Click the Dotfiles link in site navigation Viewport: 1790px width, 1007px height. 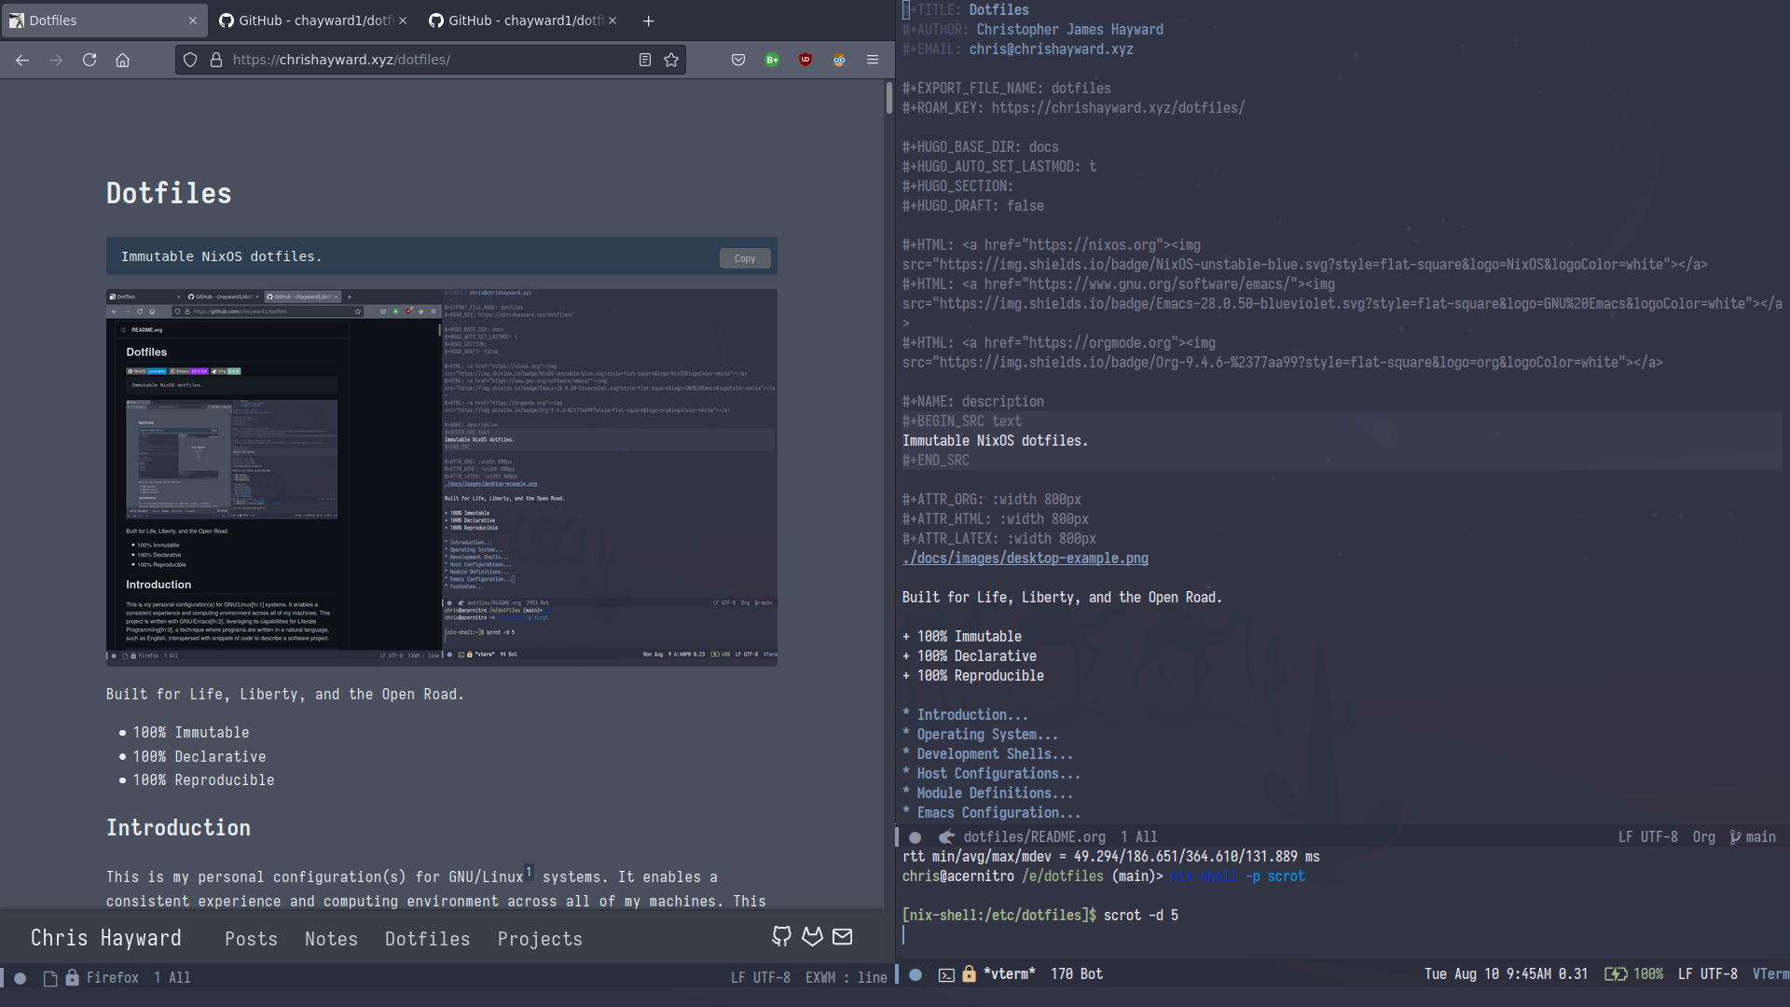[x=427, y=938]
